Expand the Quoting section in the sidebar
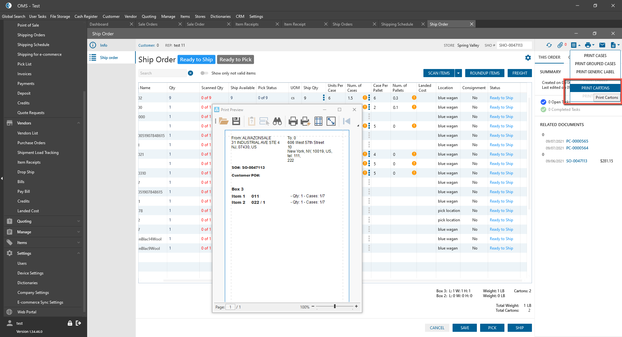The height and width of the screenshot is (337, 622). click(78, 221)
